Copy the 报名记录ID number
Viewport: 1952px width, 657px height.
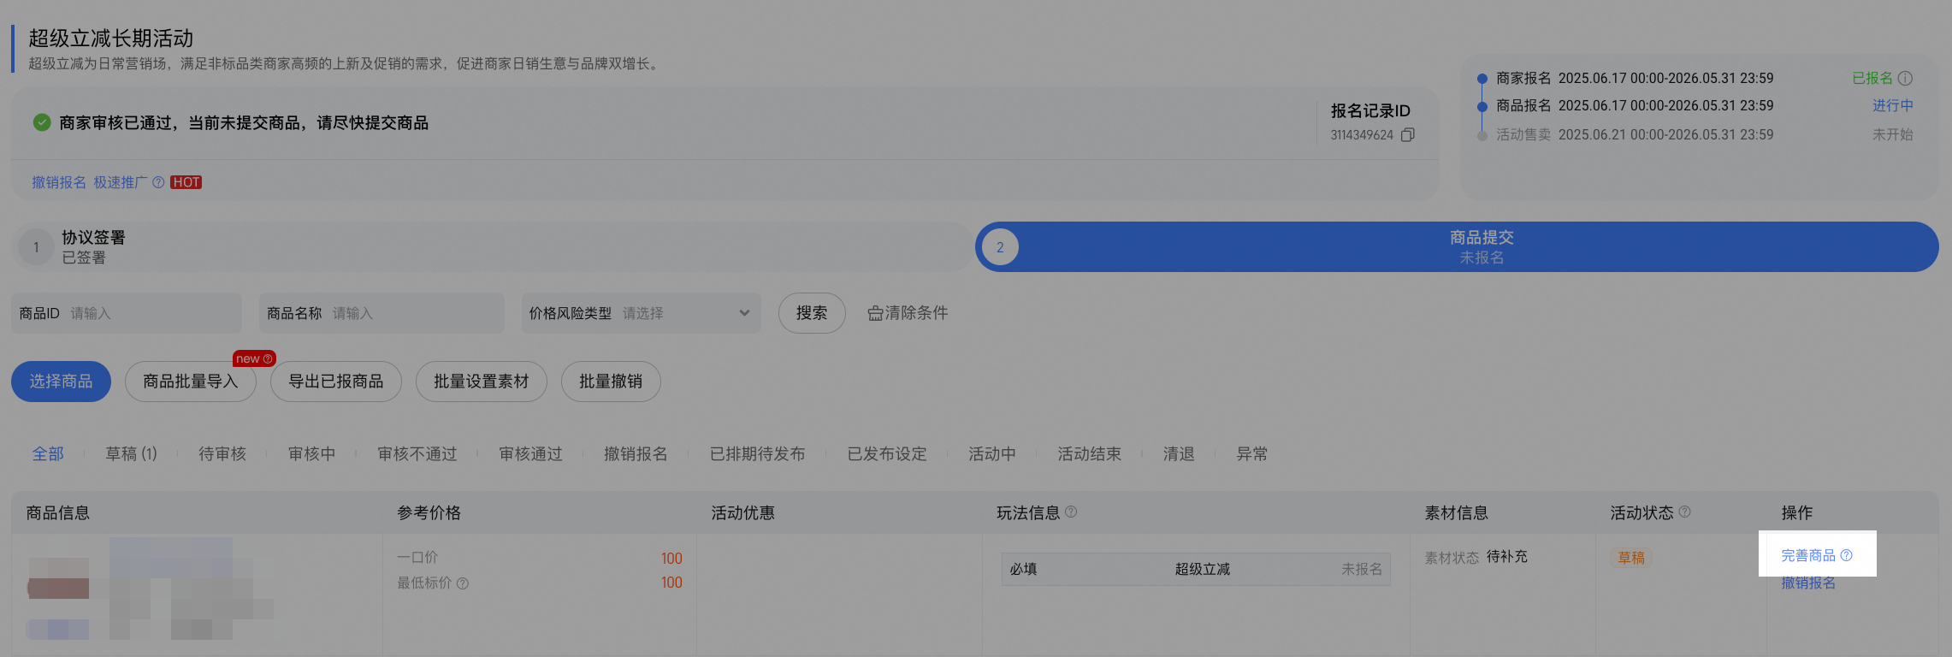(1407, 135)
